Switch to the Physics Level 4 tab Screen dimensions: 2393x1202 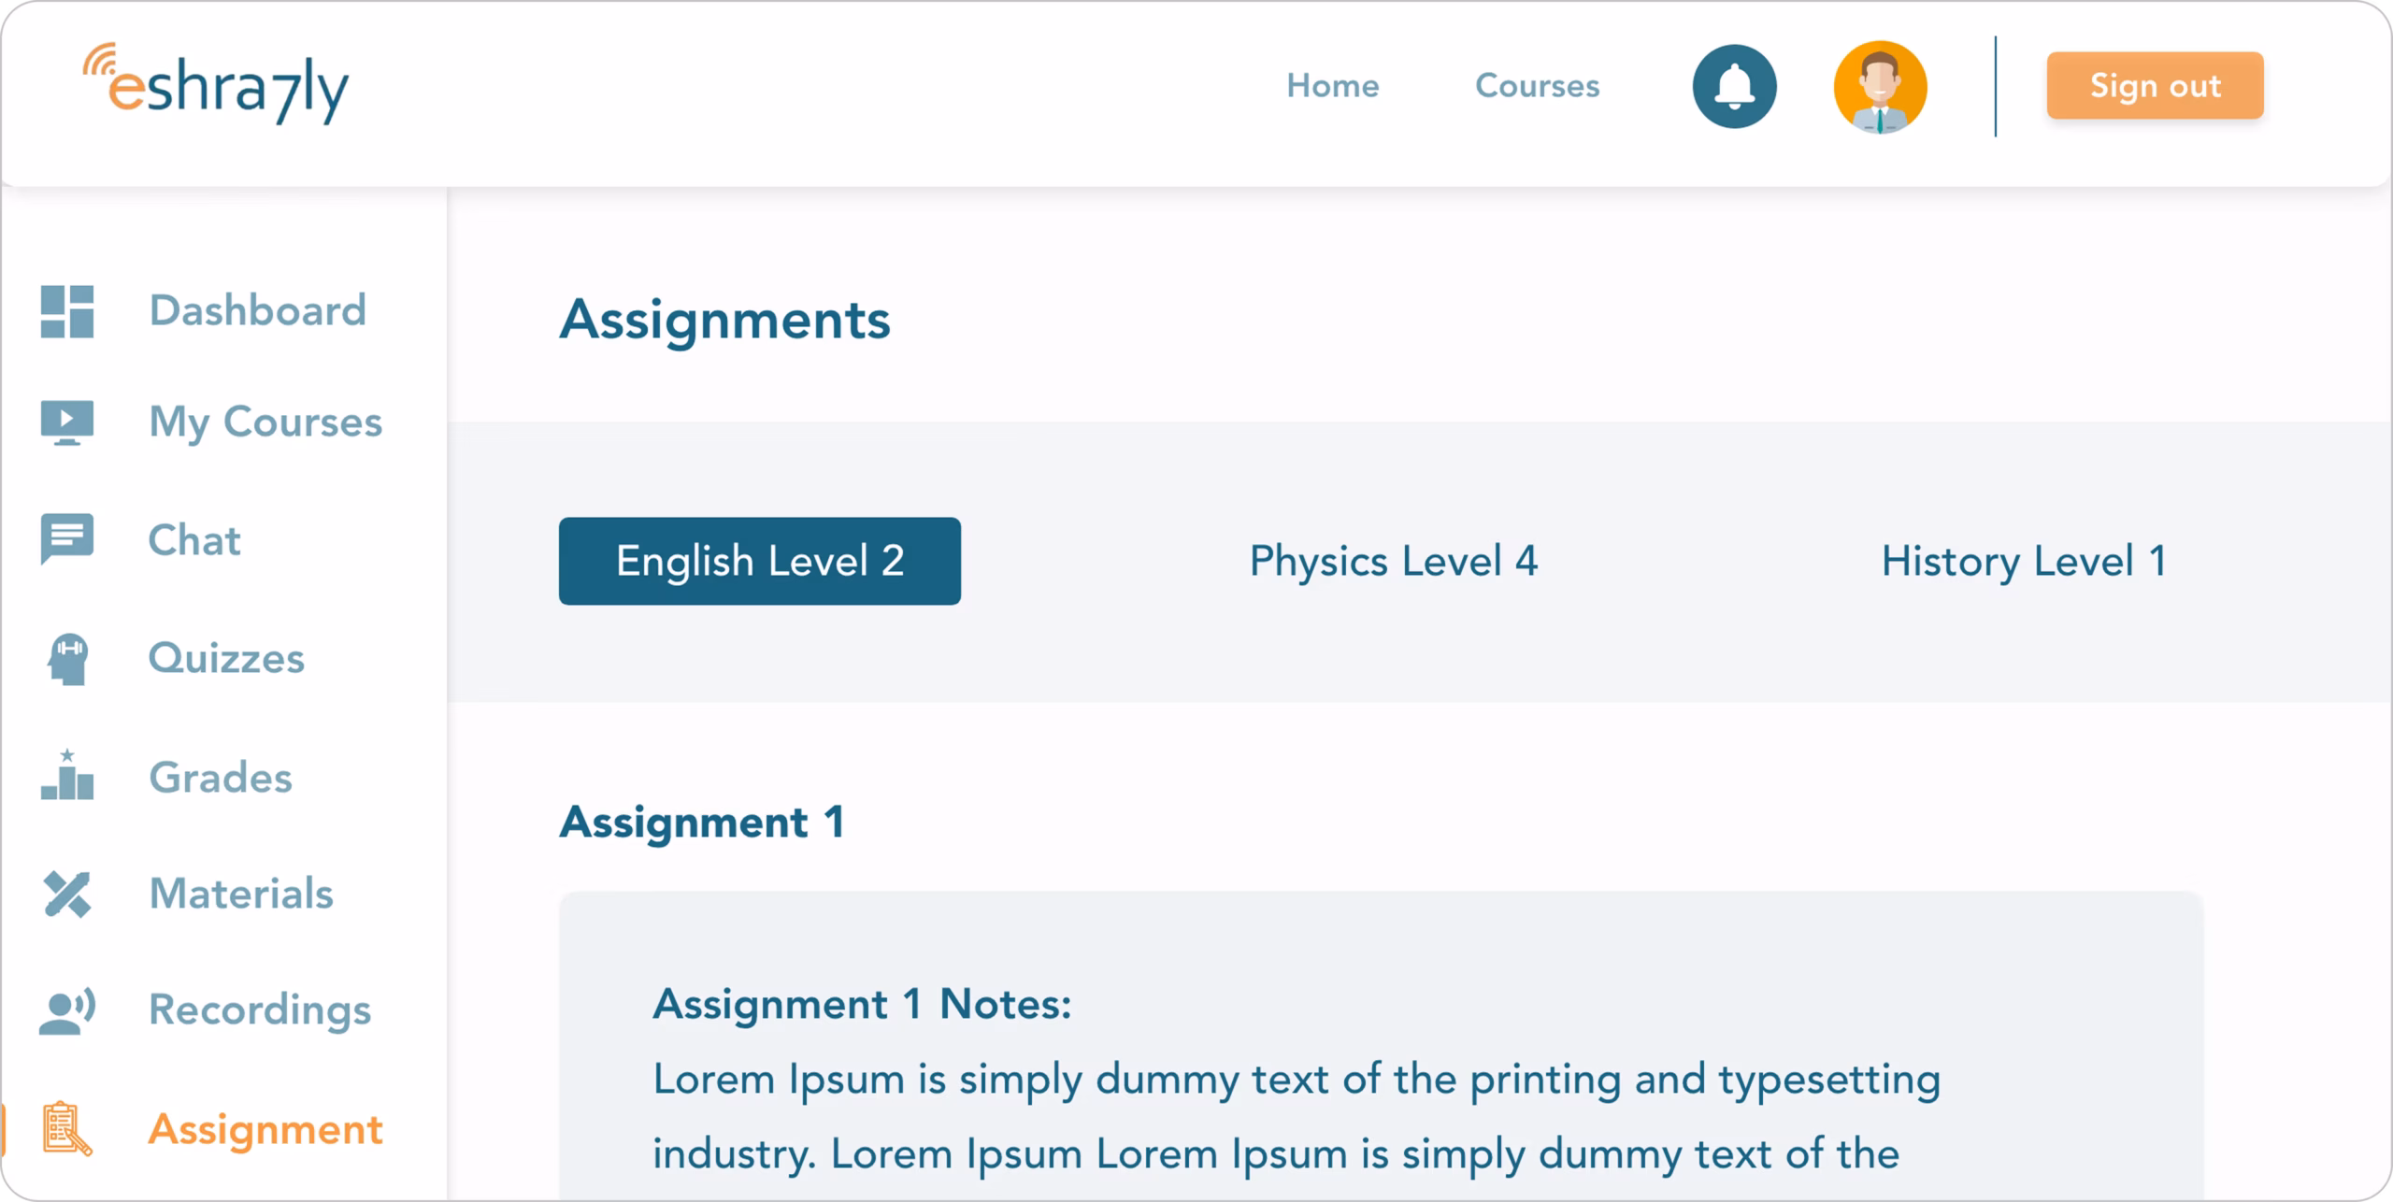pyautogui.click(x=1394, y=561)
